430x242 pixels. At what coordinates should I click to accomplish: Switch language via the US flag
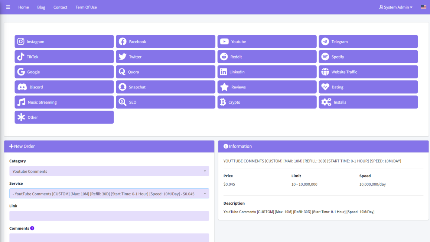point(423,7)
